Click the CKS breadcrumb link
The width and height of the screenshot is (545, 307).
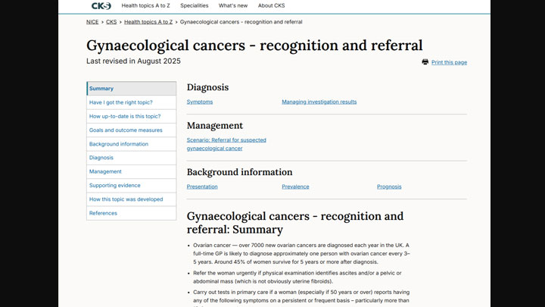(111, 22)
